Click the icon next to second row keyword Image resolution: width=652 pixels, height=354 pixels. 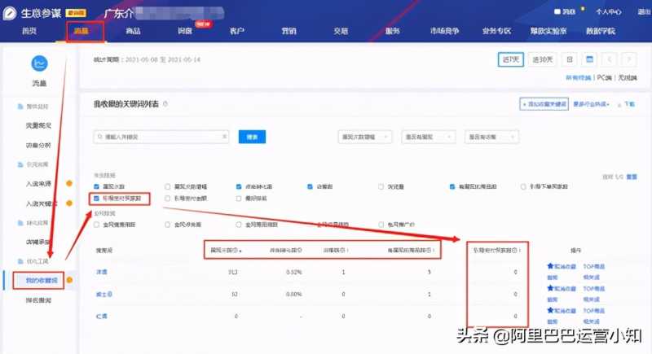[x=110, y=295]
